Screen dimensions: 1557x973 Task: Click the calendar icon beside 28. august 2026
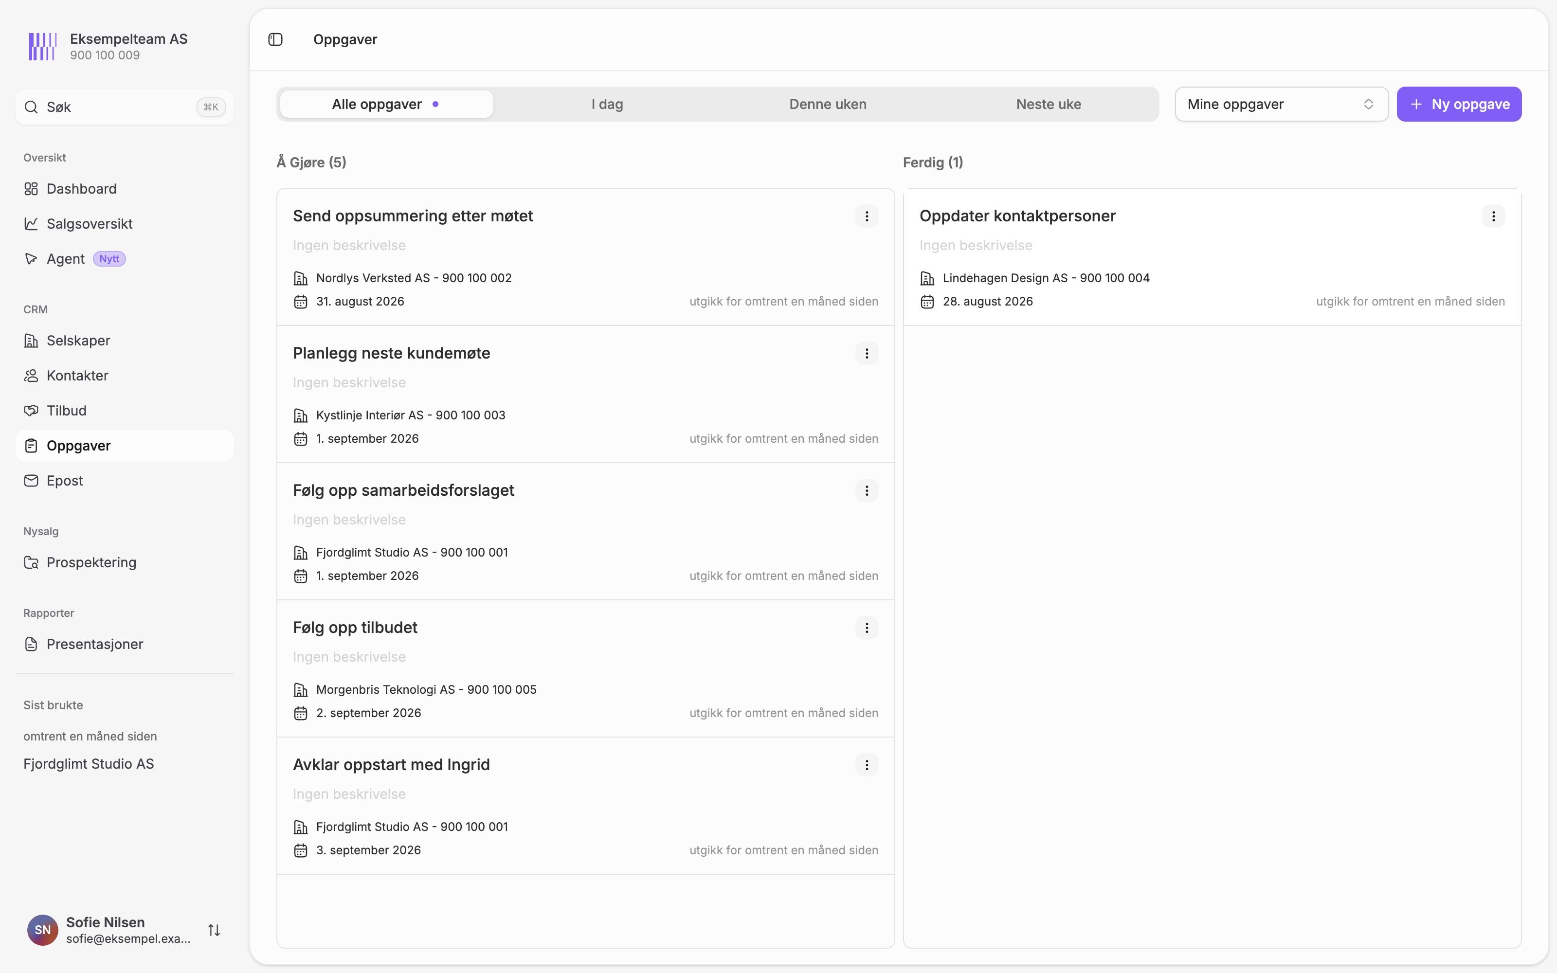[x=927, y=302]
